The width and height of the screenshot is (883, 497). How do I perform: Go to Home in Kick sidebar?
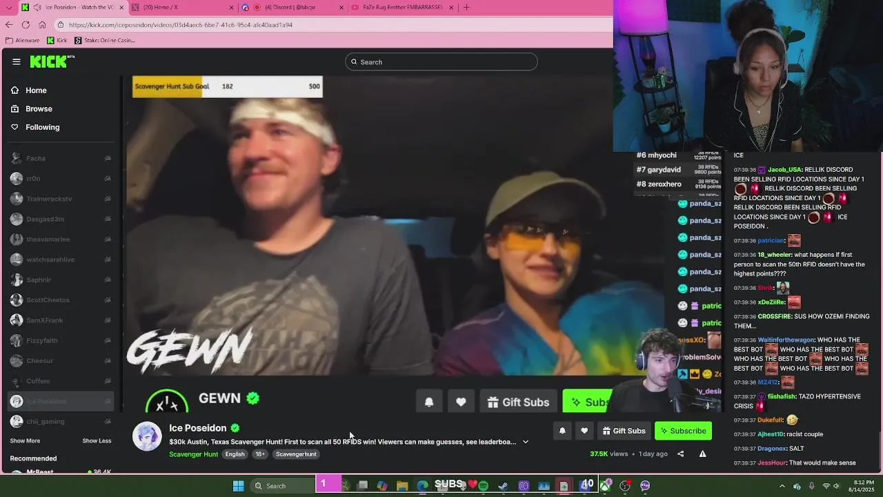(x=29, y=90)
